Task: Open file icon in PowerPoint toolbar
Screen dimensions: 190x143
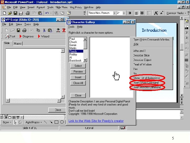Action: coord(10,13)
